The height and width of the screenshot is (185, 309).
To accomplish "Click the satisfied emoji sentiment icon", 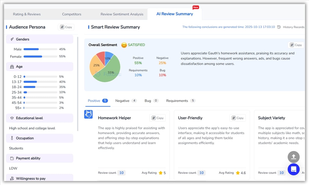I will [124, 45].
